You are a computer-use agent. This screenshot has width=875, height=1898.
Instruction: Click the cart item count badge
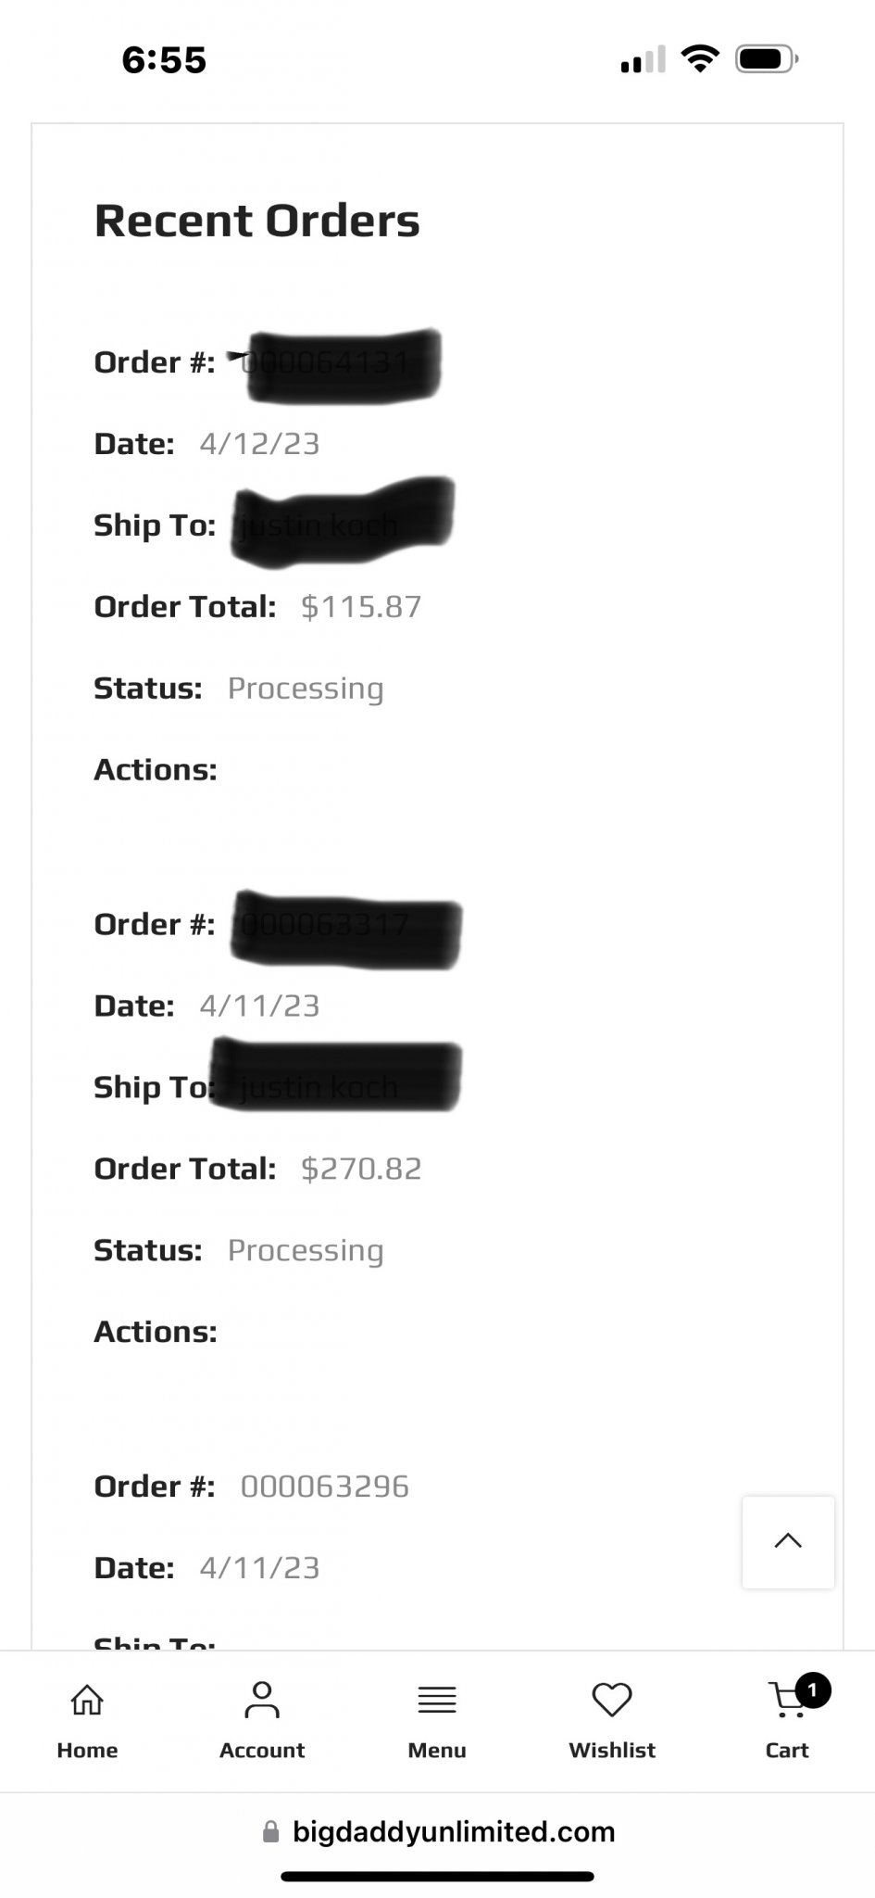[x=812, y=1690]
